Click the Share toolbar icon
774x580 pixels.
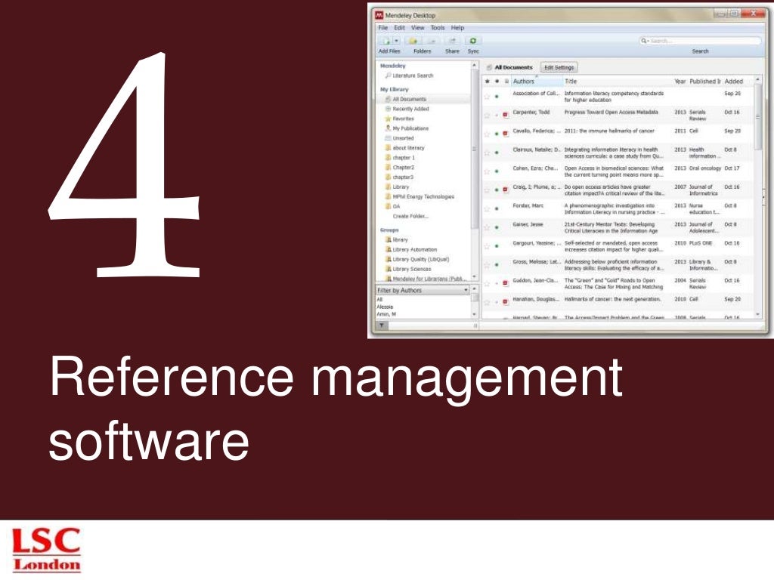point(452,41)
